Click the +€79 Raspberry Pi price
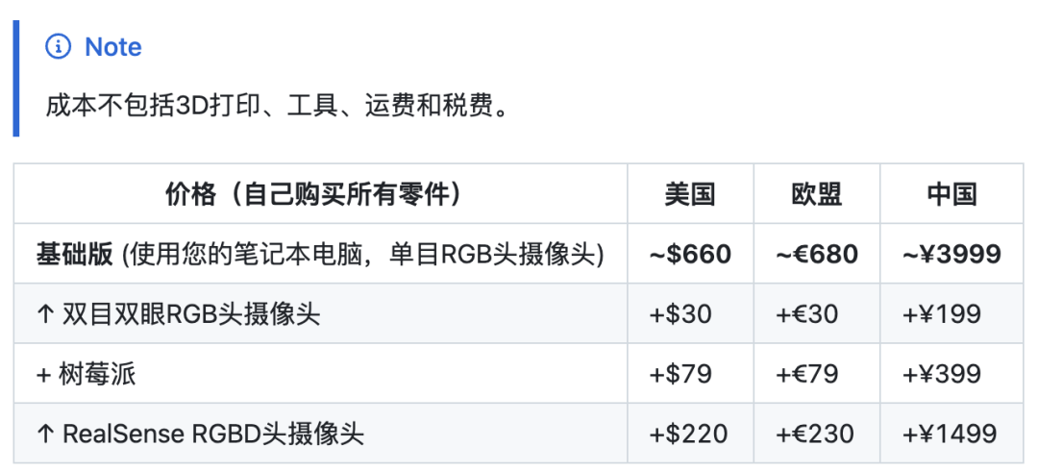The height and width of the screenshot is (471, 1038). click(x=807, y=374)
